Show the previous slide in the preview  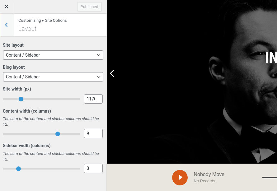(x=112, y=73)
